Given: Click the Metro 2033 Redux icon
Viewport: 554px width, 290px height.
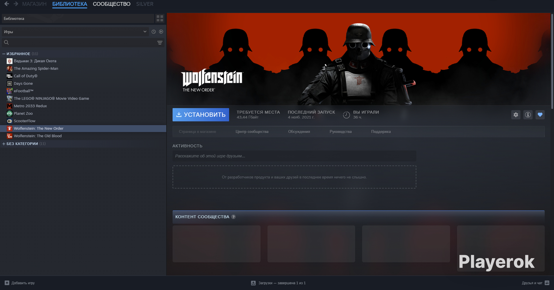Looking at the screenshot, I should pos(10,106).
